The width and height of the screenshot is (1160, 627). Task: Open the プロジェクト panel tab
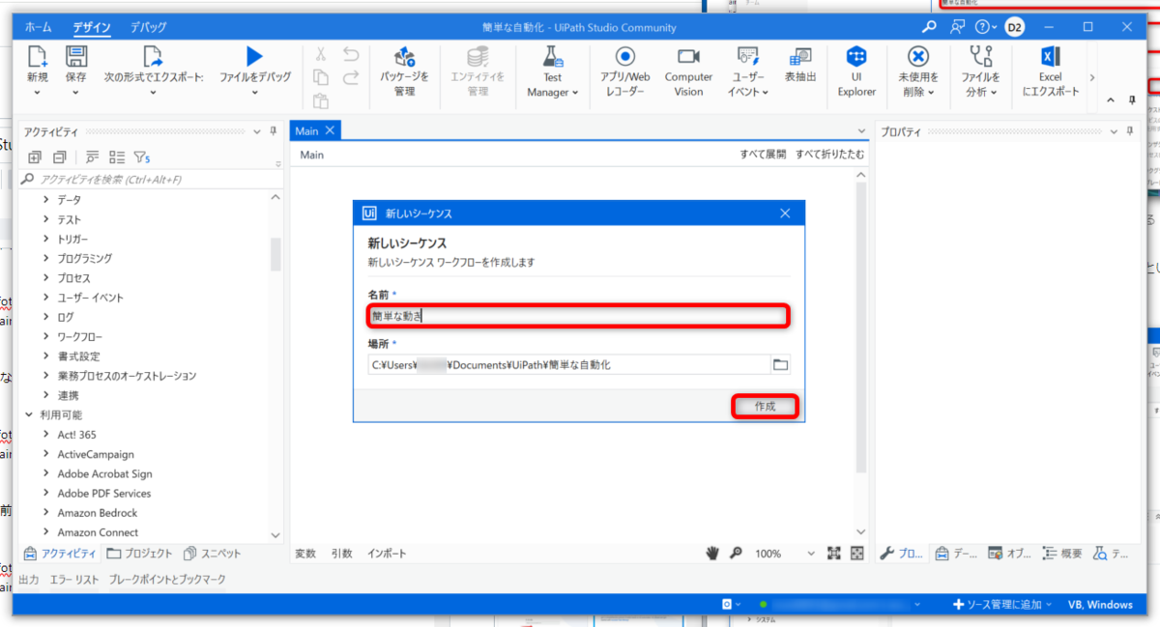pyautogui.click(x=140, y=554)
